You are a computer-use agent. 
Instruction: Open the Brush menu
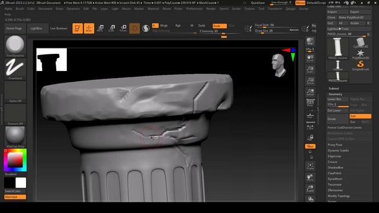[x=20, y=9]
